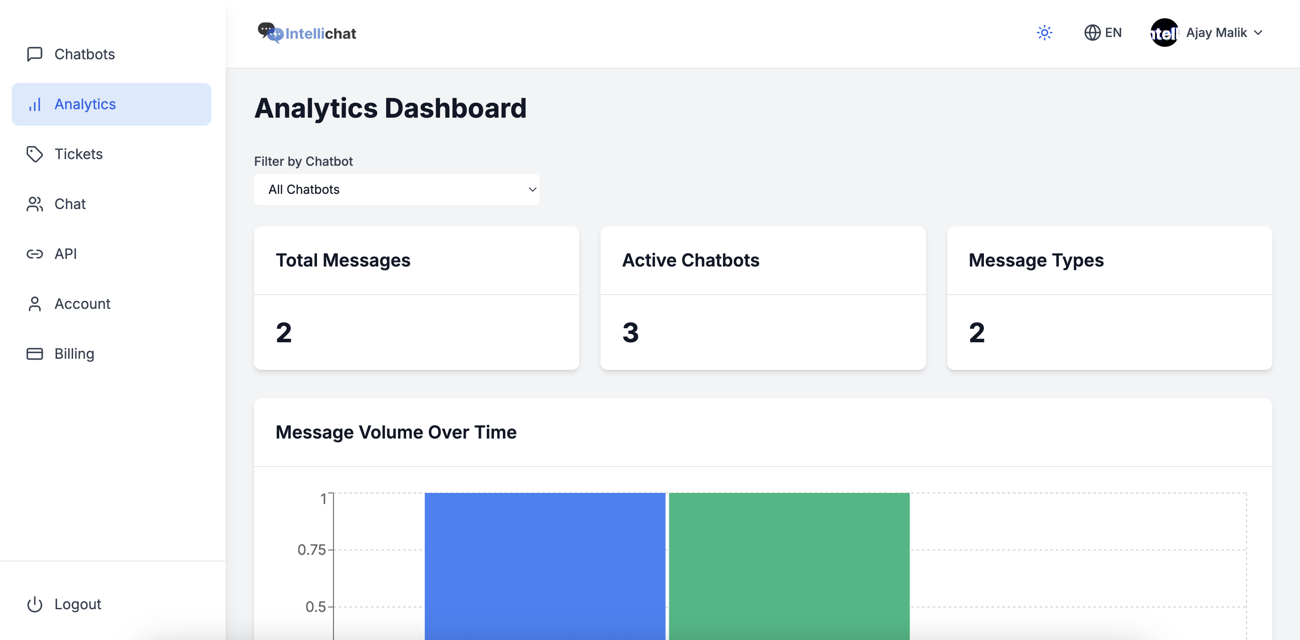Click the Logout power icon

(34, 604)
